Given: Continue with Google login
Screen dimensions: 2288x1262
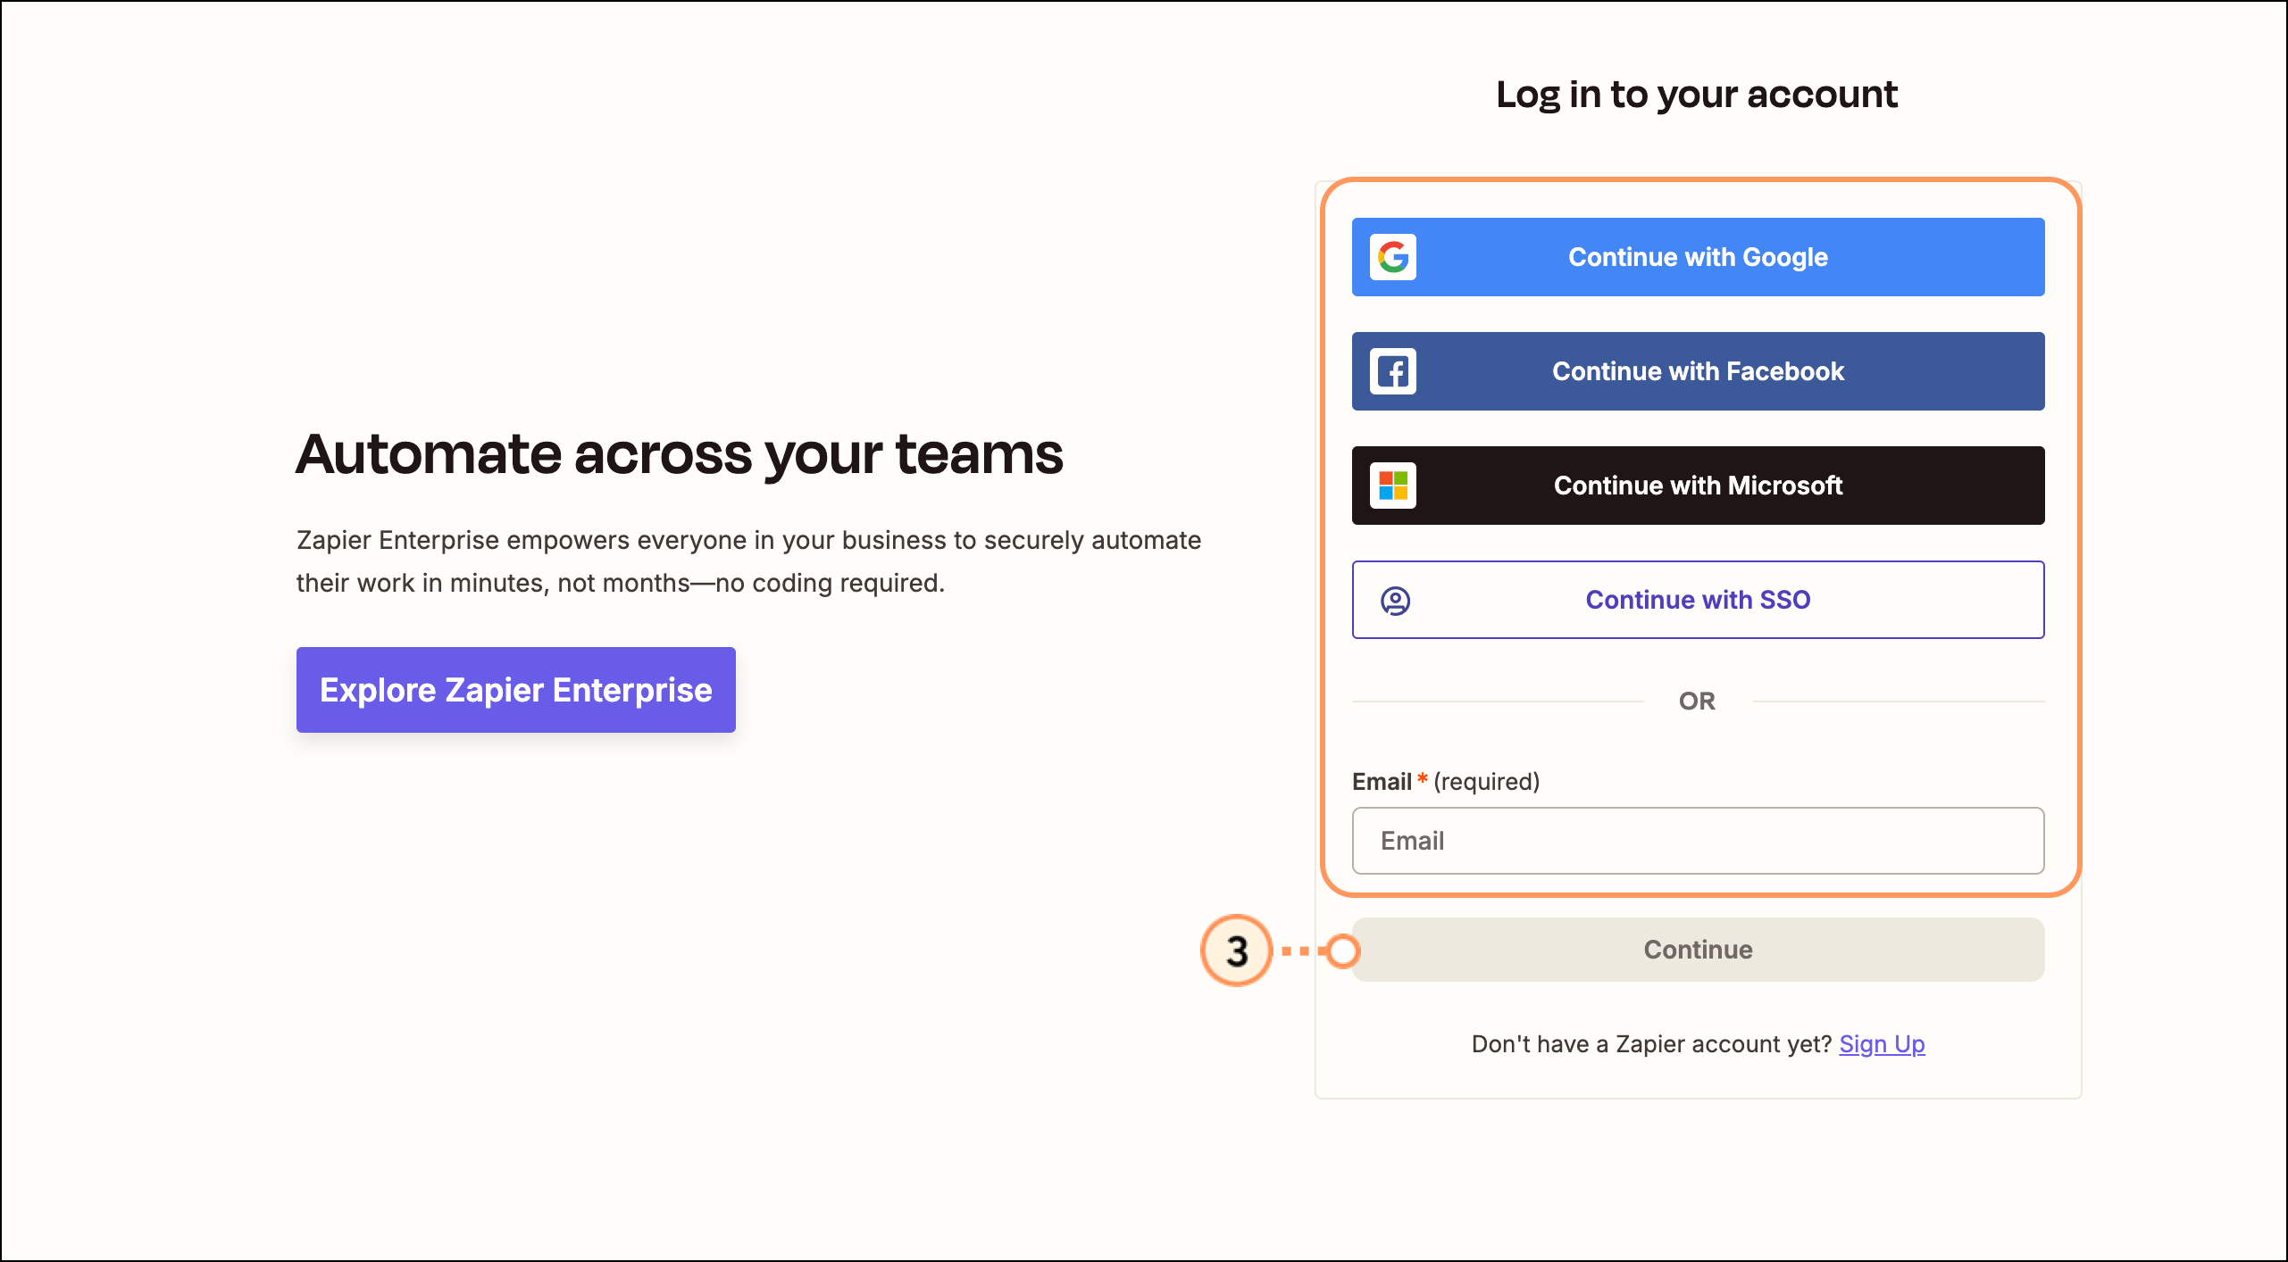Looking at the screenshot, I should (1698, 257).
